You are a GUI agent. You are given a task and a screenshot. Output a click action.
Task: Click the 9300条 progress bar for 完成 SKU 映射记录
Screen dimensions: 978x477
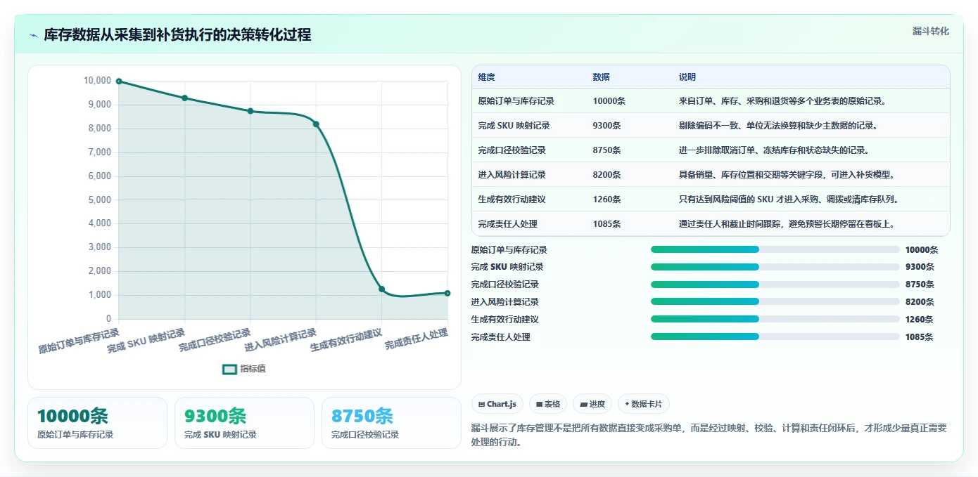coord(775,267)
